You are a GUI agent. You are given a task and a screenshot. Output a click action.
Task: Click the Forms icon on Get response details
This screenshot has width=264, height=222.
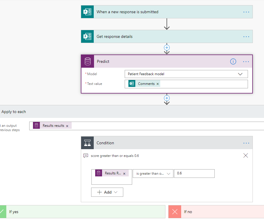[x=87, y=37]
